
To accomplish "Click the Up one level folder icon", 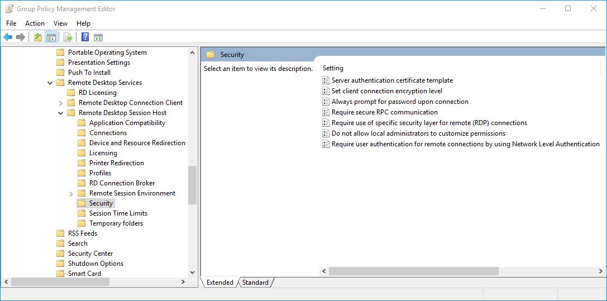I will 38,37.
